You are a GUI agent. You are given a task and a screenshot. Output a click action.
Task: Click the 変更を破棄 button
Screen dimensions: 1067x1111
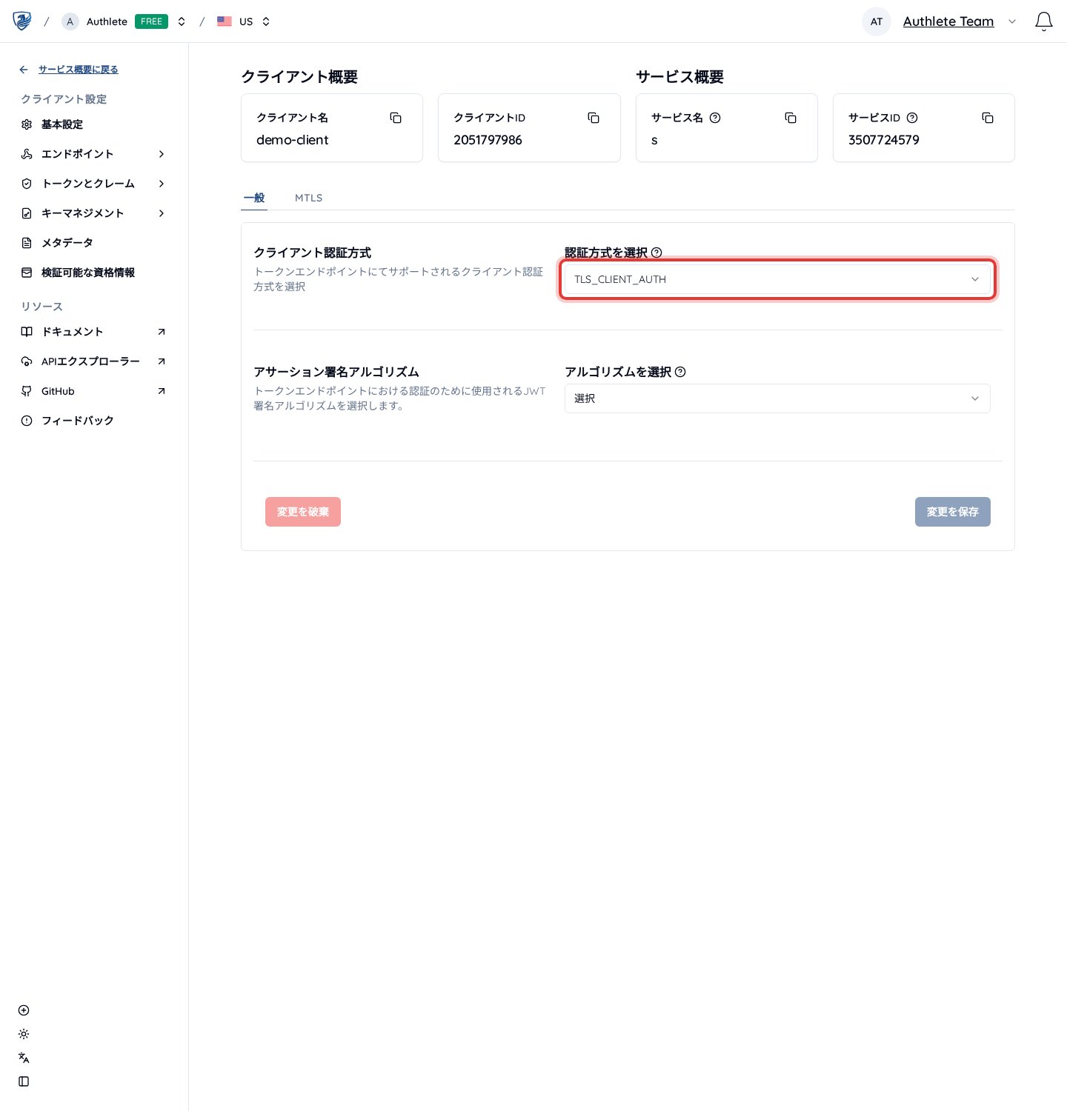[x=303, y=512]
